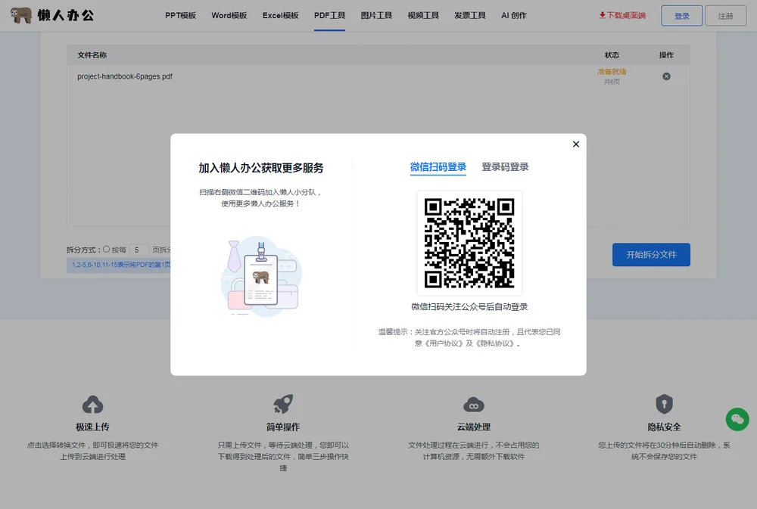Screen dimensions: 757x509
Task: Click the sloth ID badge illustration
Action: [261, 276]
